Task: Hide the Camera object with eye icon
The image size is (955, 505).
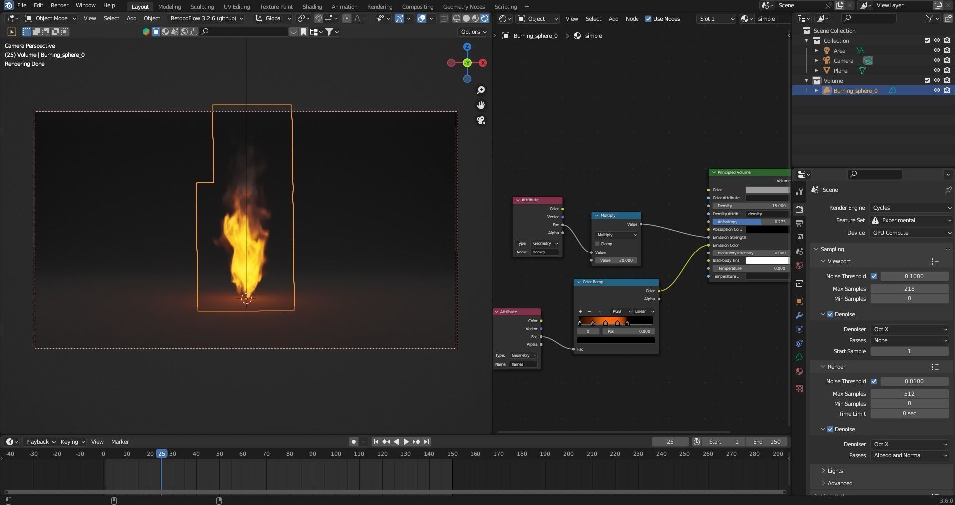Action: coord(937,60)
